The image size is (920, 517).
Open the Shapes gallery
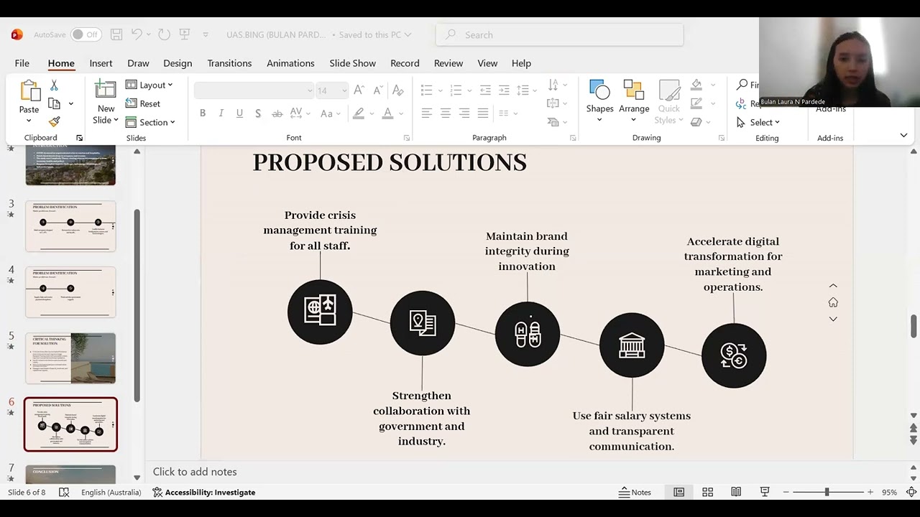click(599, 101)
